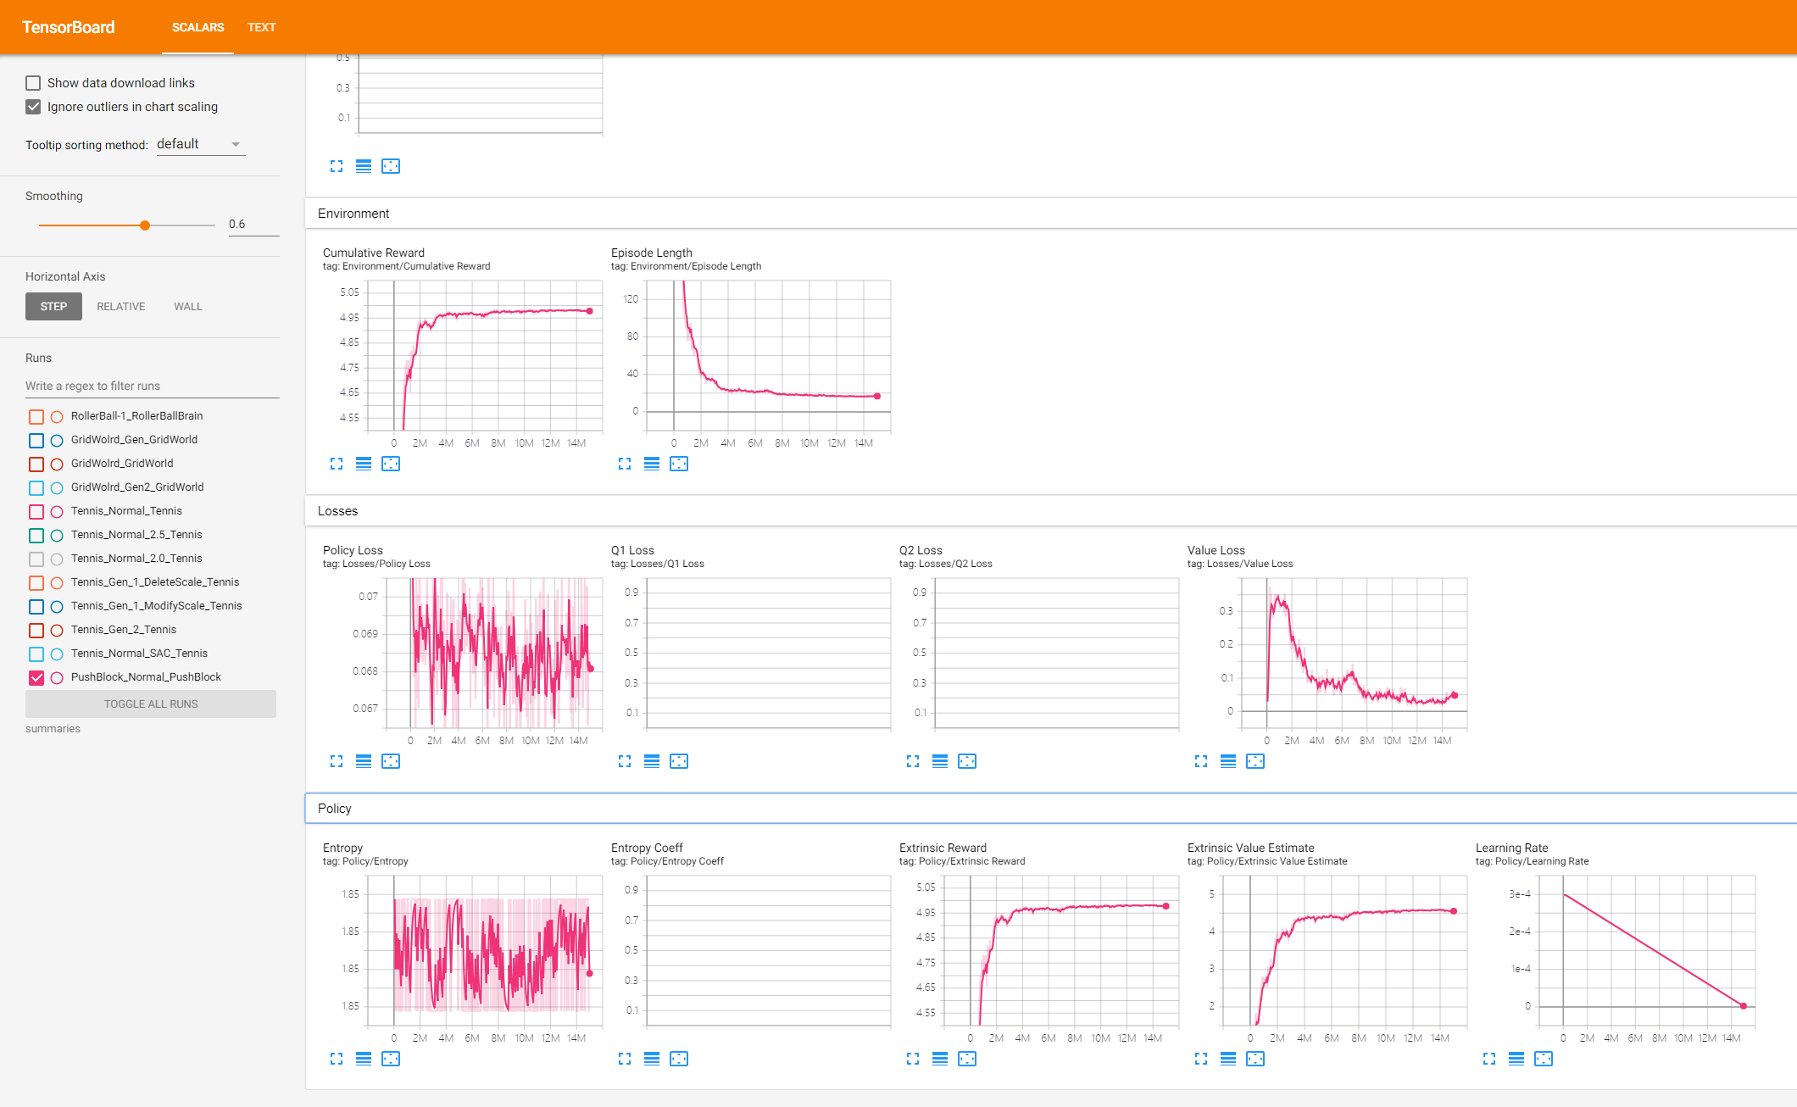Click the smoothing value 0.6 field

pyautogui.click(x=253, y=225)
